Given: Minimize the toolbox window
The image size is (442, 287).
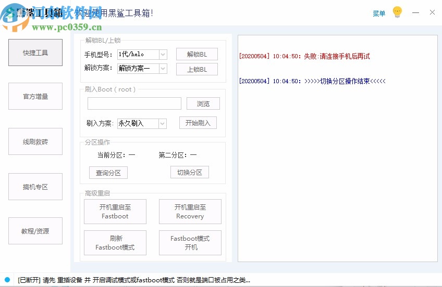Looking at the screenshot, I should click(415, 12).
